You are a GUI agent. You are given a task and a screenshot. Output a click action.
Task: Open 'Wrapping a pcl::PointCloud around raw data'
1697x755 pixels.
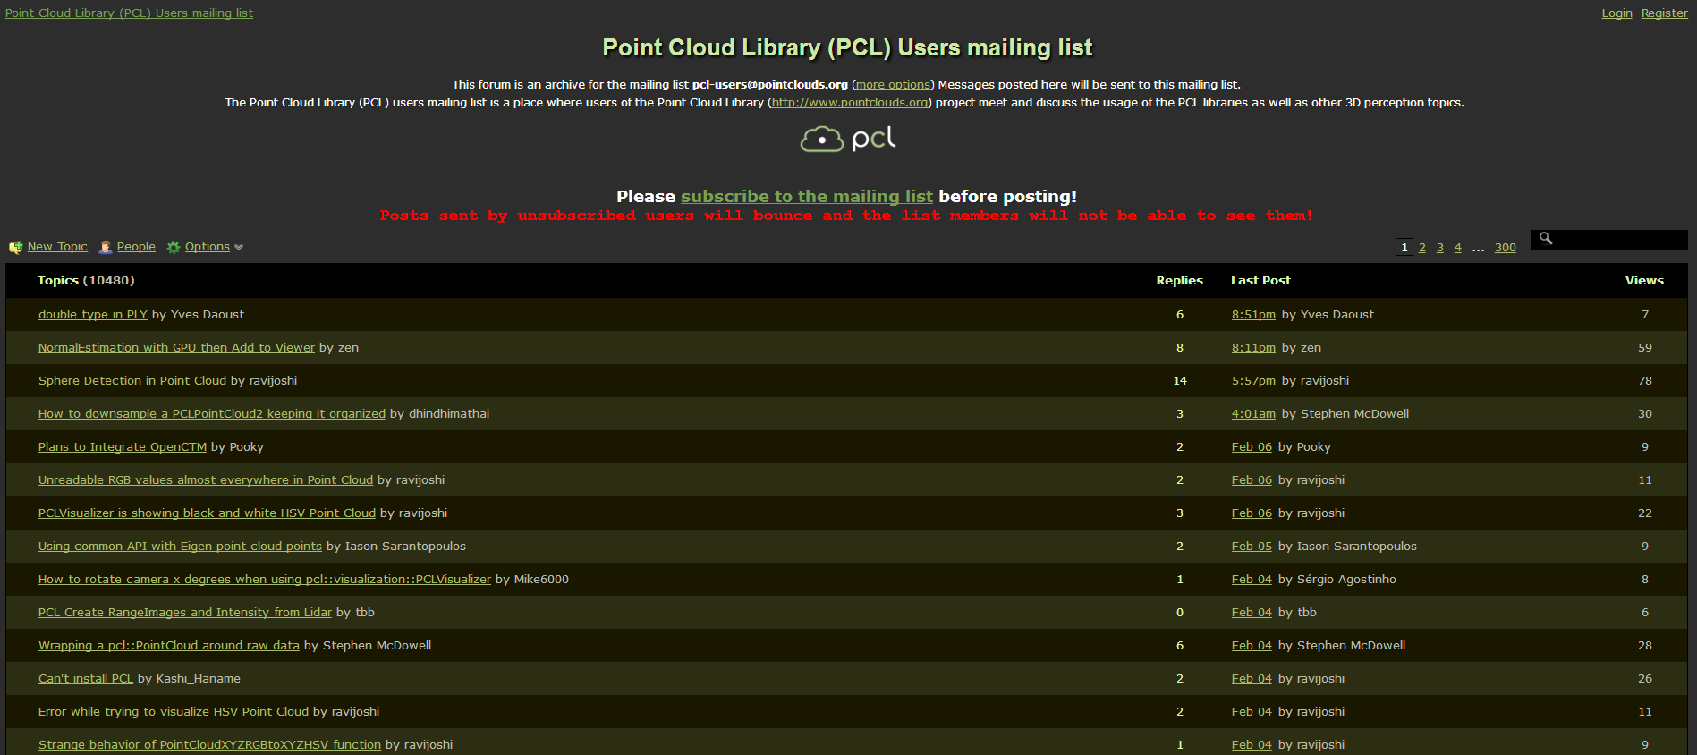pyautogui.click(x=169, y=646)
